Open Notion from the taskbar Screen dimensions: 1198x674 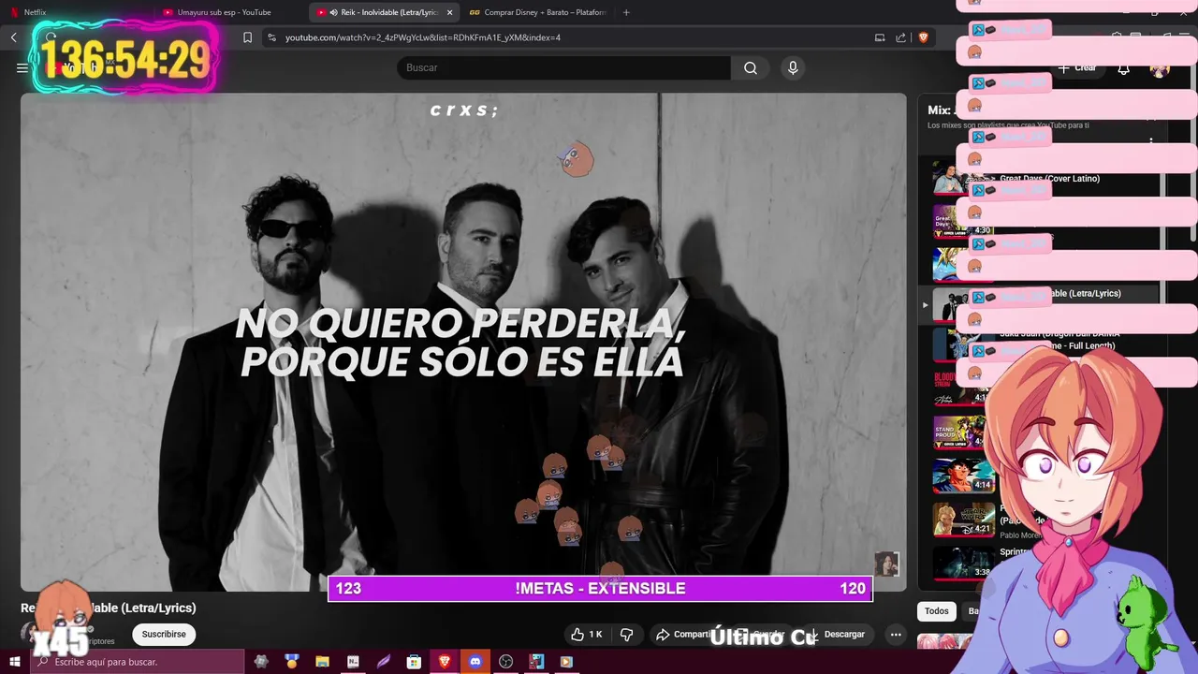[353, 662]
